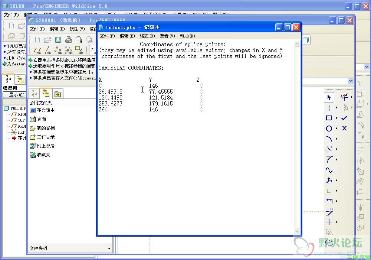Open the flyout arrow next to the Rectangle tool
This screenshot has width=371, height=260.
337,118
